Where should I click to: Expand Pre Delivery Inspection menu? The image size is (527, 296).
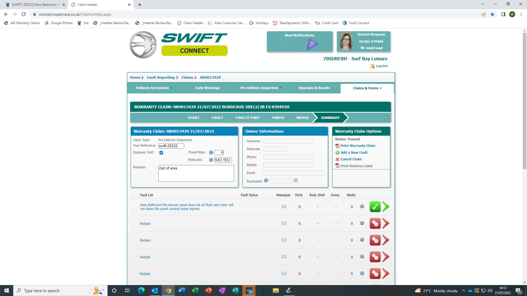pos(260,88)
